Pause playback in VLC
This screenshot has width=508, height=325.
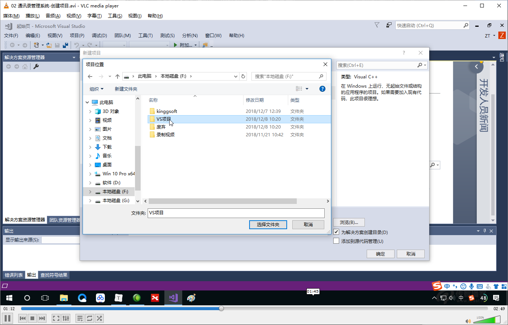(7, 318)
